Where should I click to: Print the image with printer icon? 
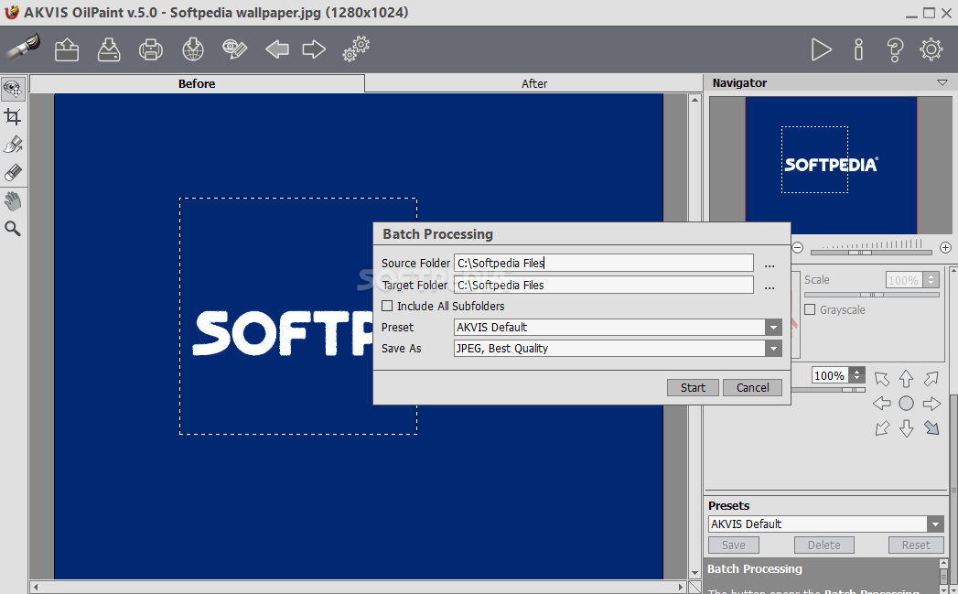point(151,49)
